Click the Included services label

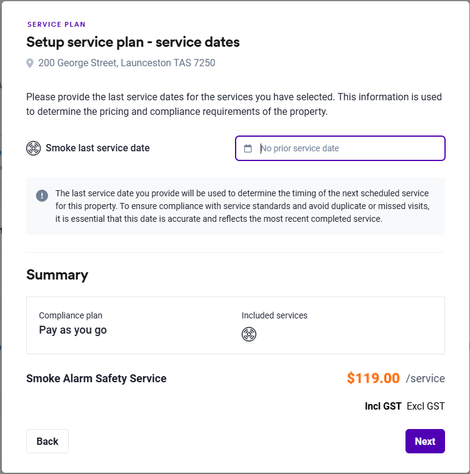[x=275, y=315]
